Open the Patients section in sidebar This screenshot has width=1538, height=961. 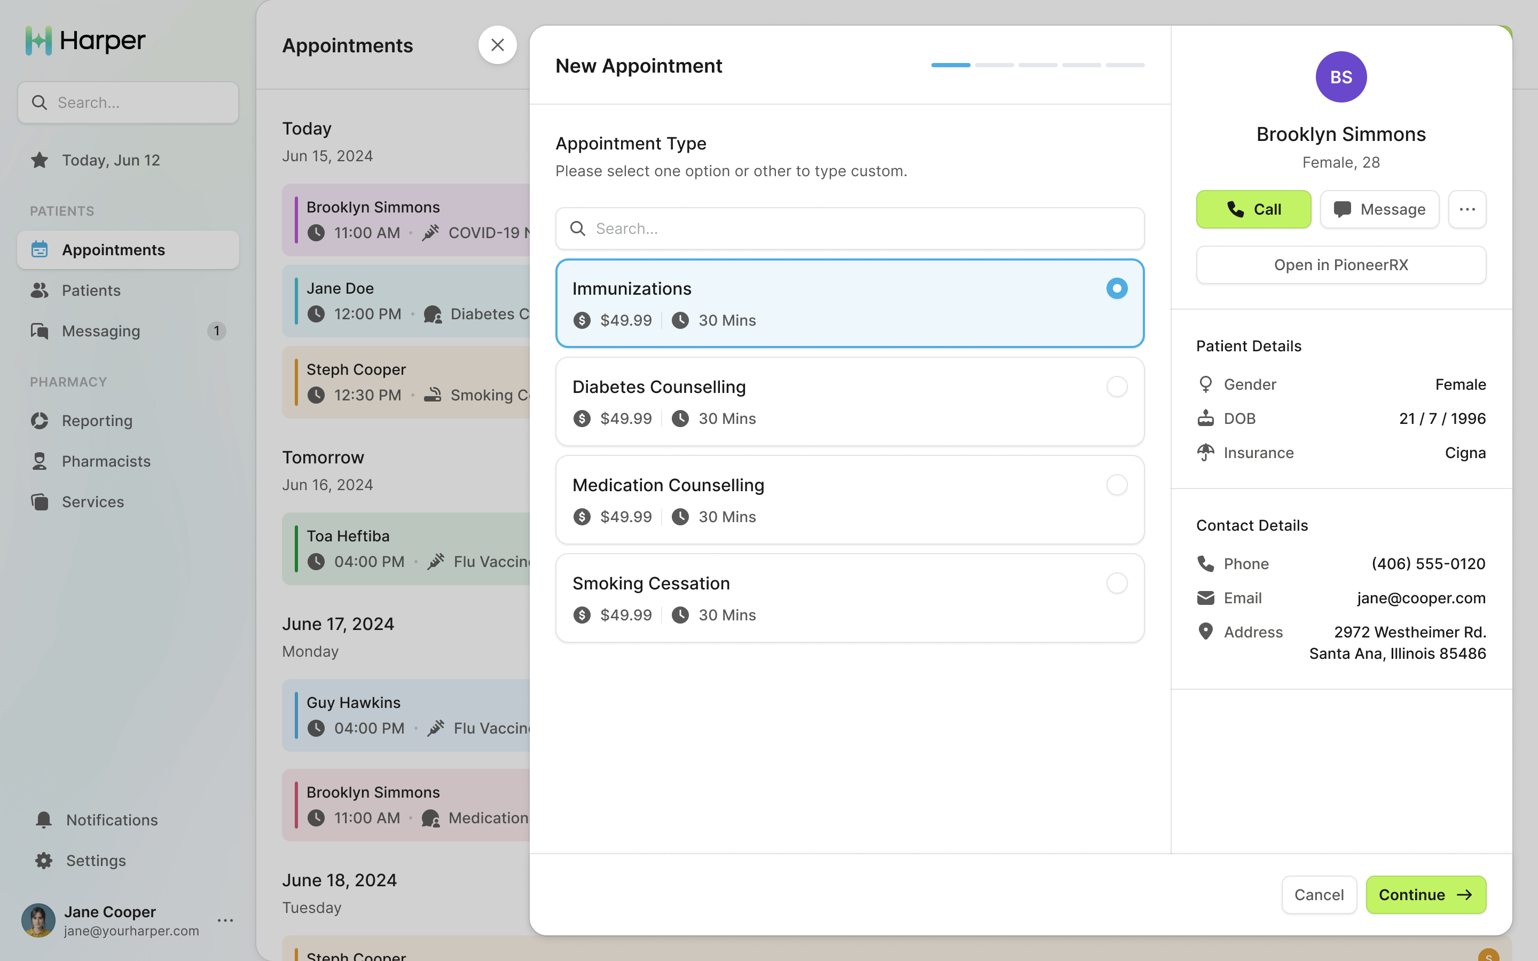pos(91,290)
